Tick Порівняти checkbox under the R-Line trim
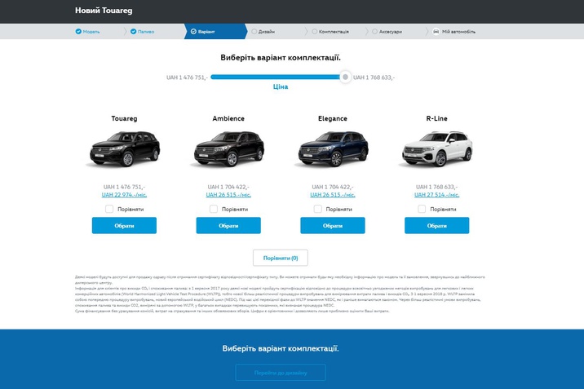 point(422,209)
